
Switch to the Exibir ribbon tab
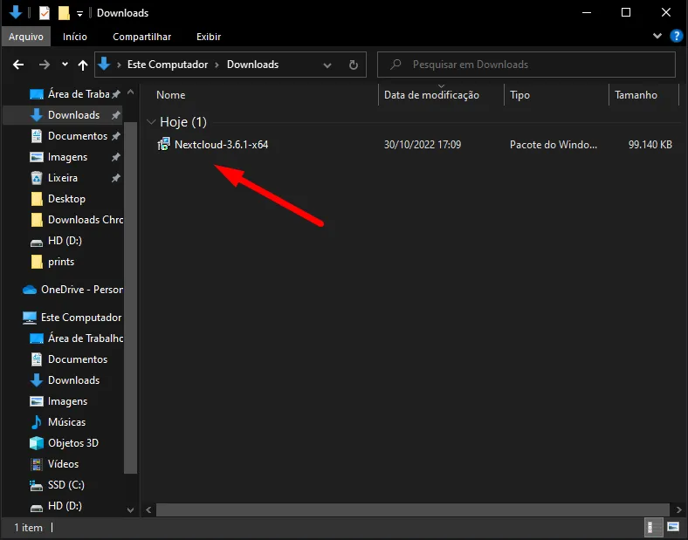point(209,37)
